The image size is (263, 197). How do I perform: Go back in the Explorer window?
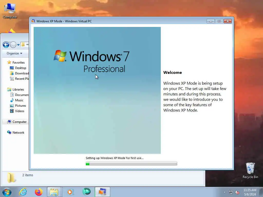click(6, 45)
